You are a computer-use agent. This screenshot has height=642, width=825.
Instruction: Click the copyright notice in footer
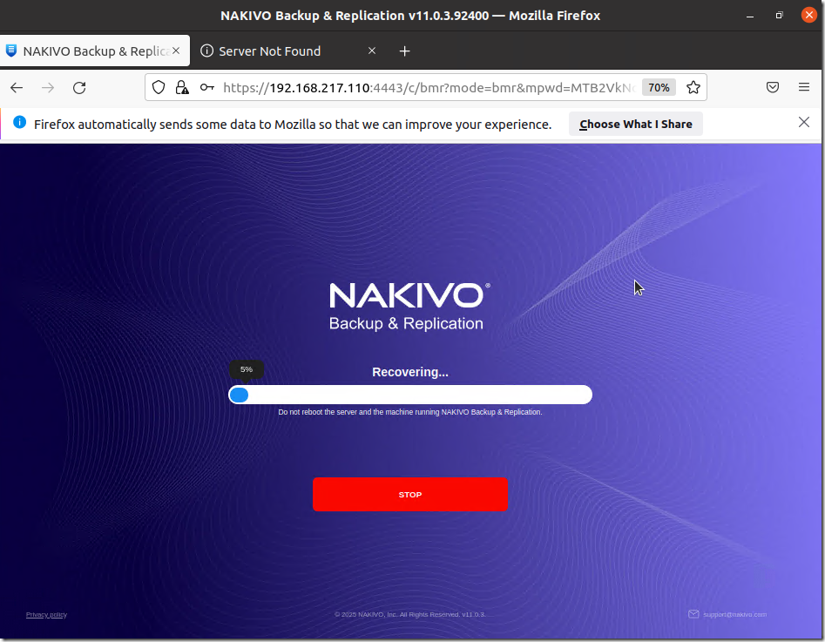[x=409, y=614]
